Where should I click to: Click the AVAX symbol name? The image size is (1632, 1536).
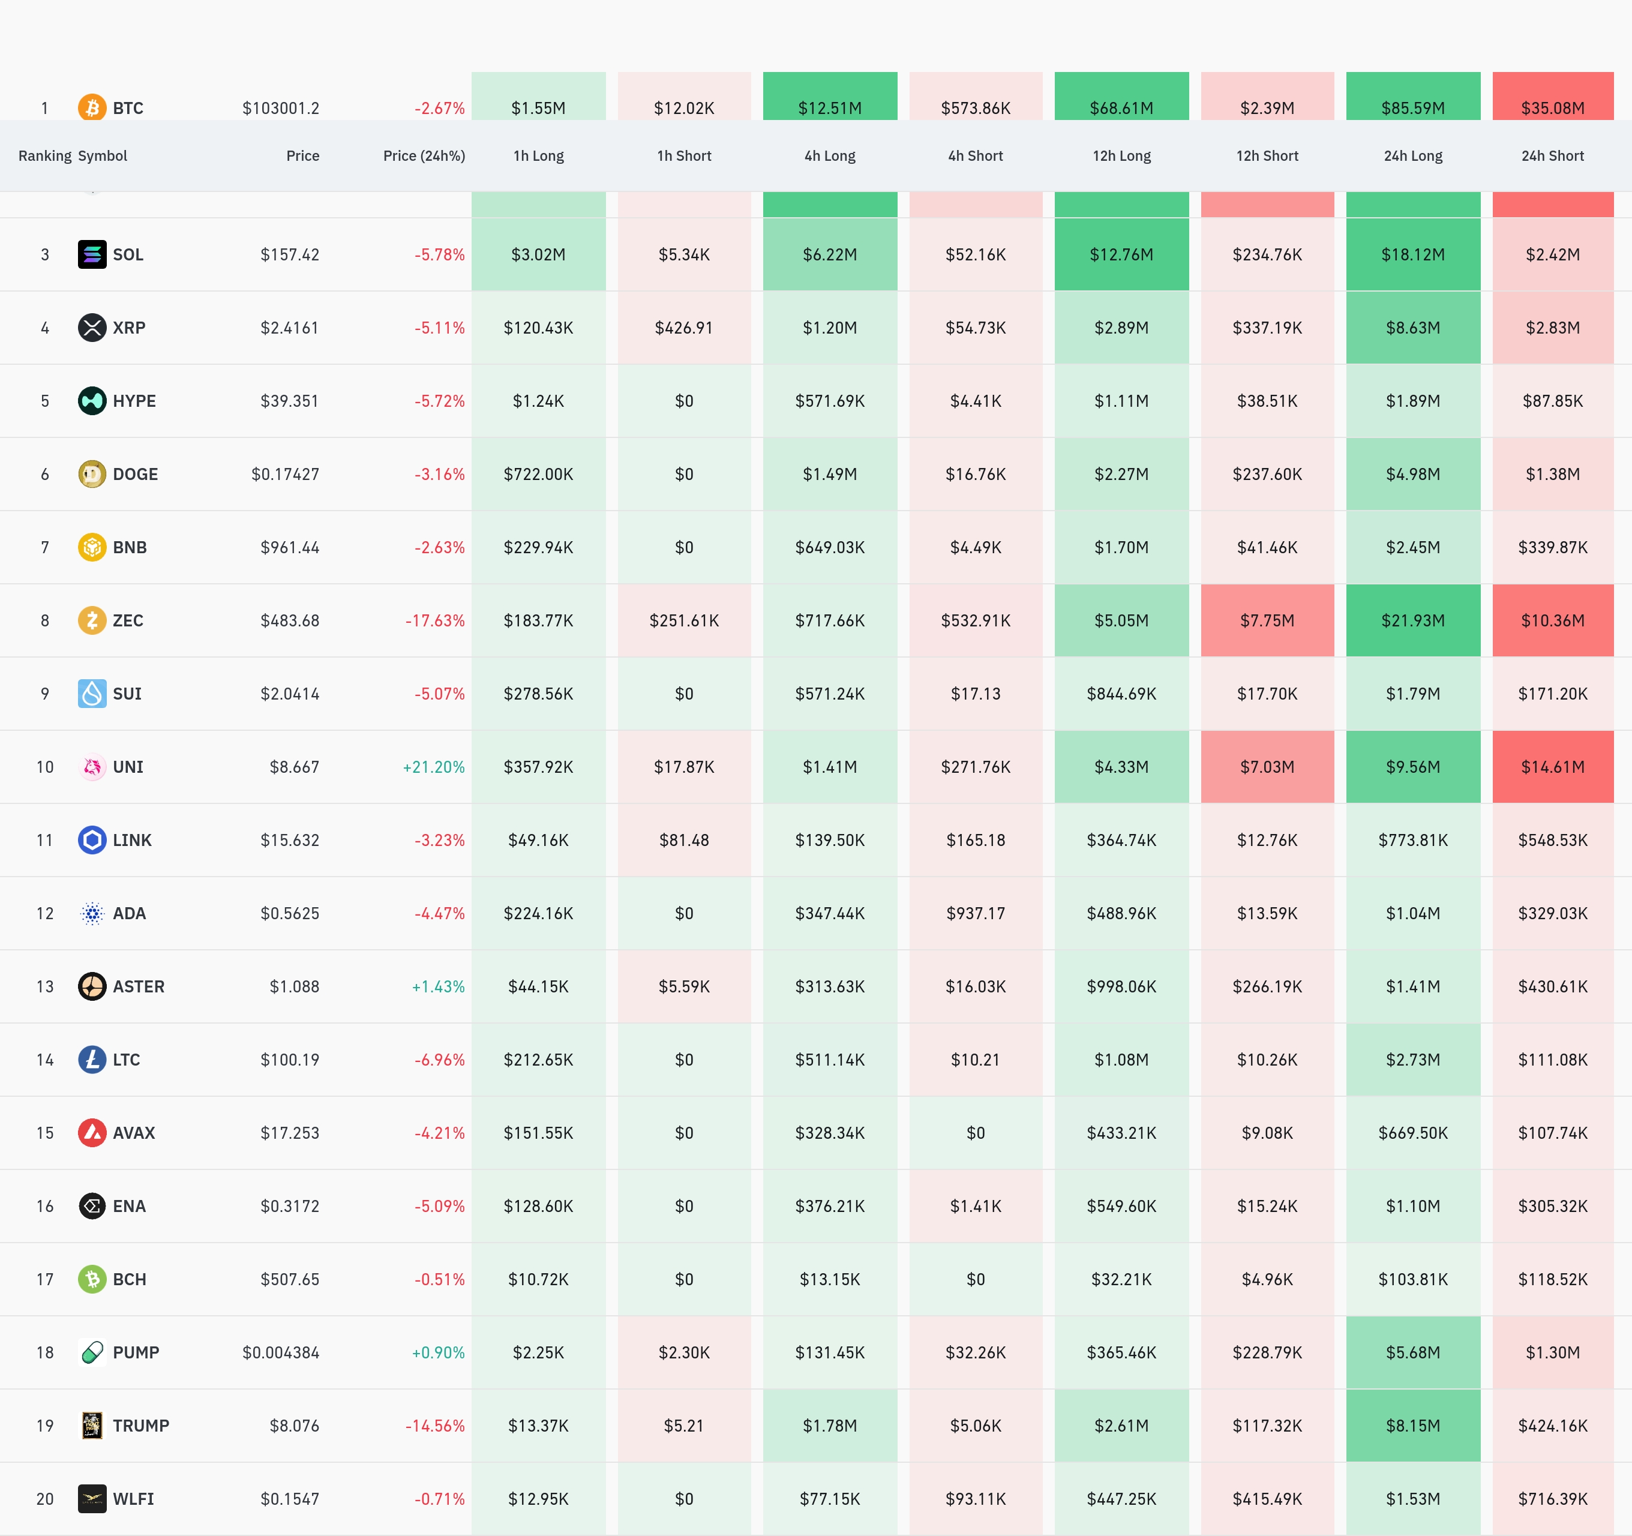pyautogui.click(x=133, y=1133)
